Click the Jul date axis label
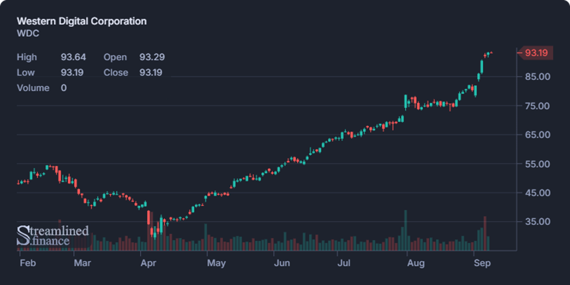This screenshot has height=285, width=570. 344,263
